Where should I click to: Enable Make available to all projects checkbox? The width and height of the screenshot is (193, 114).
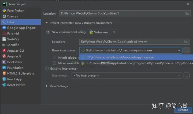(54, 63)
